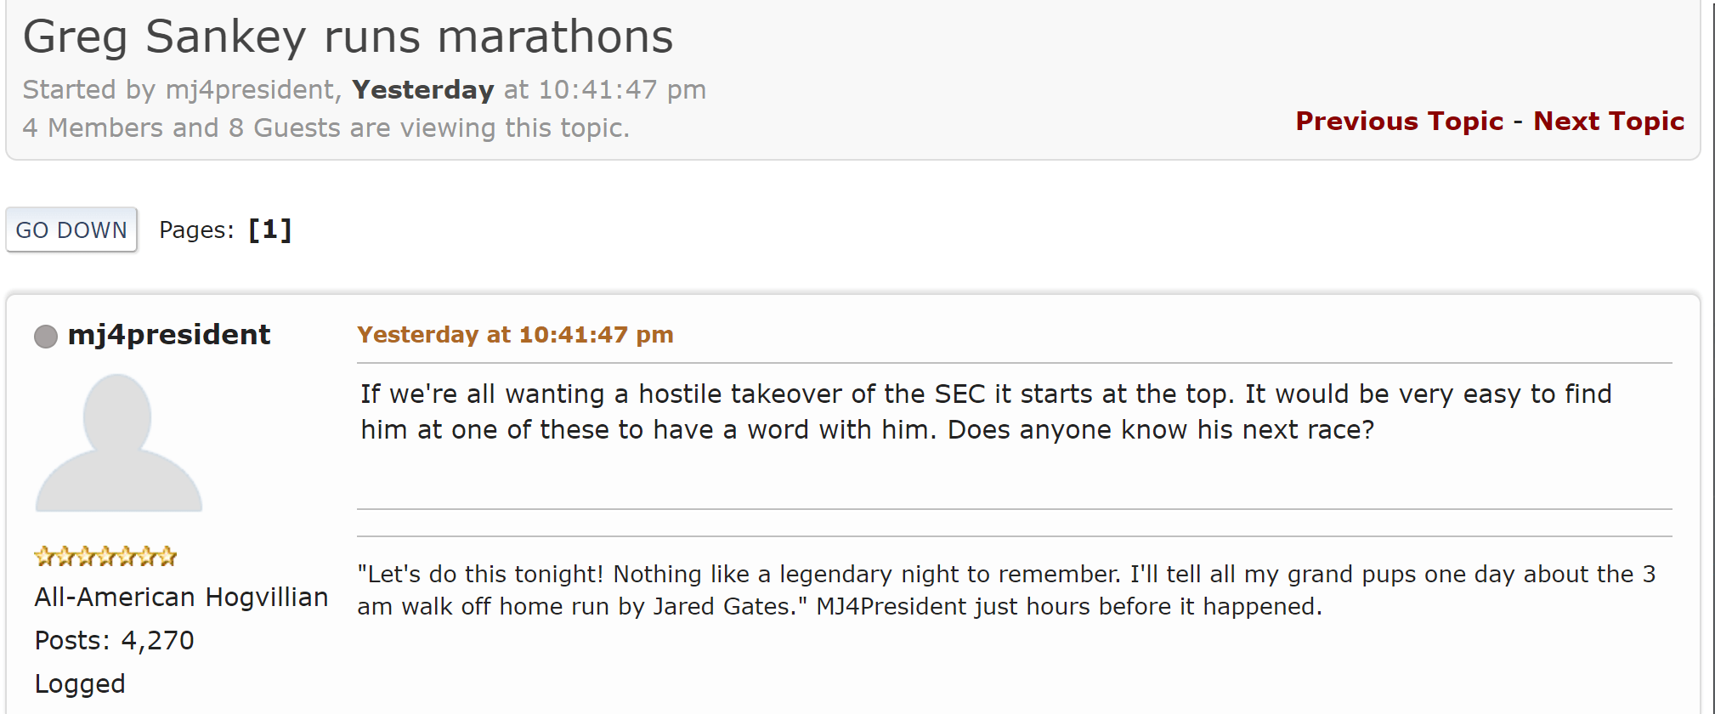Viewport: 1715px width, 714px height.
Task: Click the offline status indicator beside mj4president
Action: (x=46, y=337)
